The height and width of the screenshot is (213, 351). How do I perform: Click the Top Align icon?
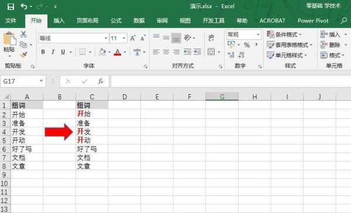[x=156, y=37]
